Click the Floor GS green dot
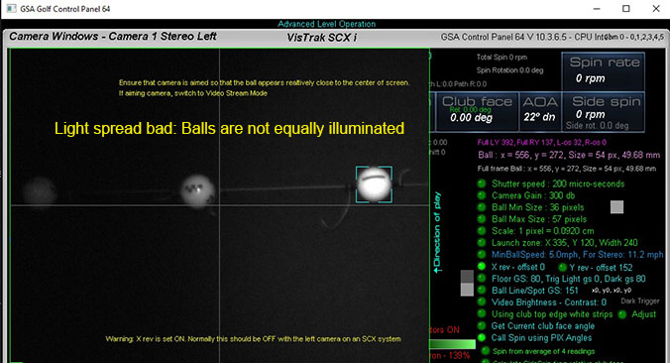Image resolution: width=670 pixels, height=363 pixels. [482, 279]
